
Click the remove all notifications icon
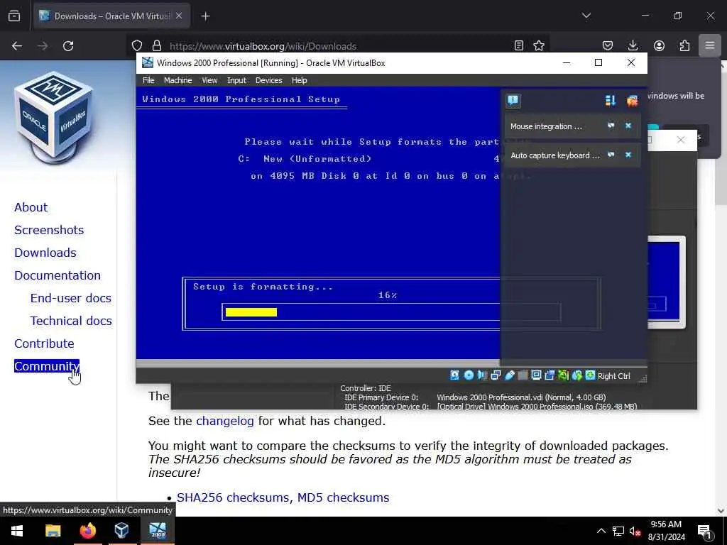coord(632,101)
